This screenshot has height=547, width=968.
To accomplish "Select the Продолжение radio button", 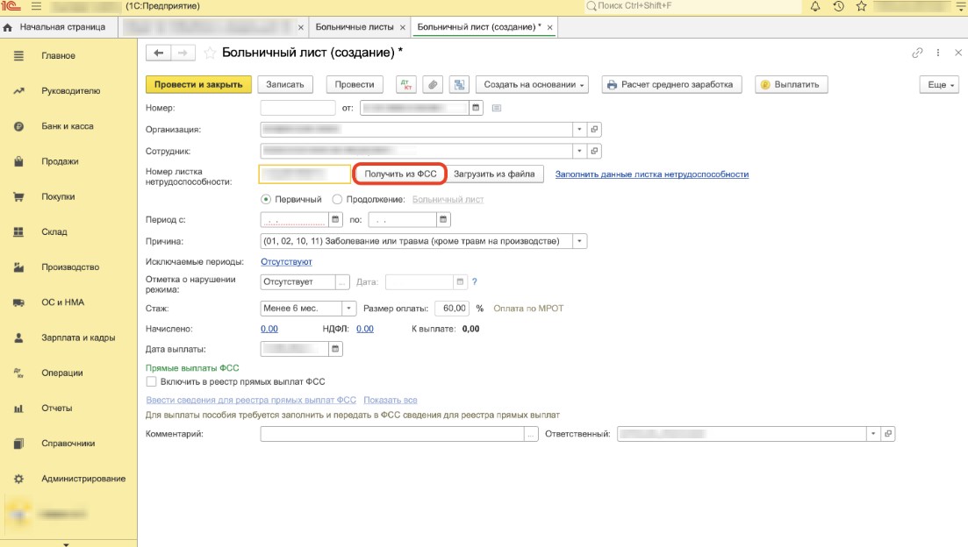I will pyautogui.click(x=338, y=199).
